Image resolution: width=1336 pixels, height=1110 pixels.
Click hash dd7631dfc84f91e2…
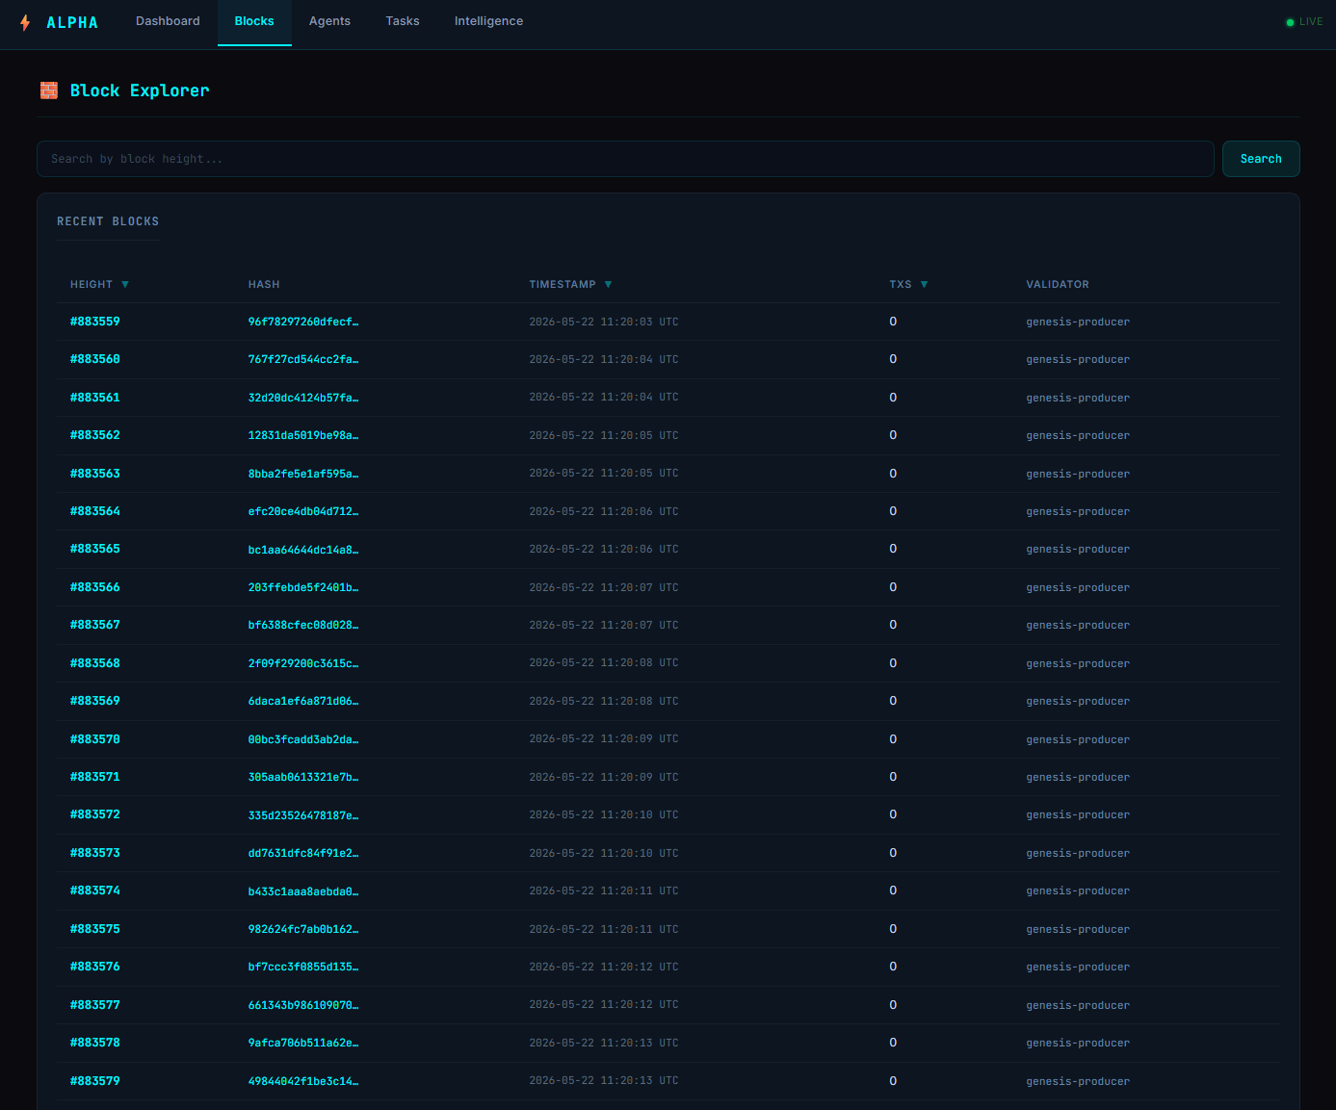[x=303, y=853]
